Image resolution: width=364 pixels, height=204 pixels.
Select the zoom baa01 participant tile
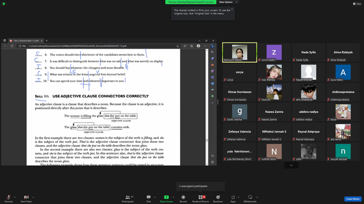274,52
